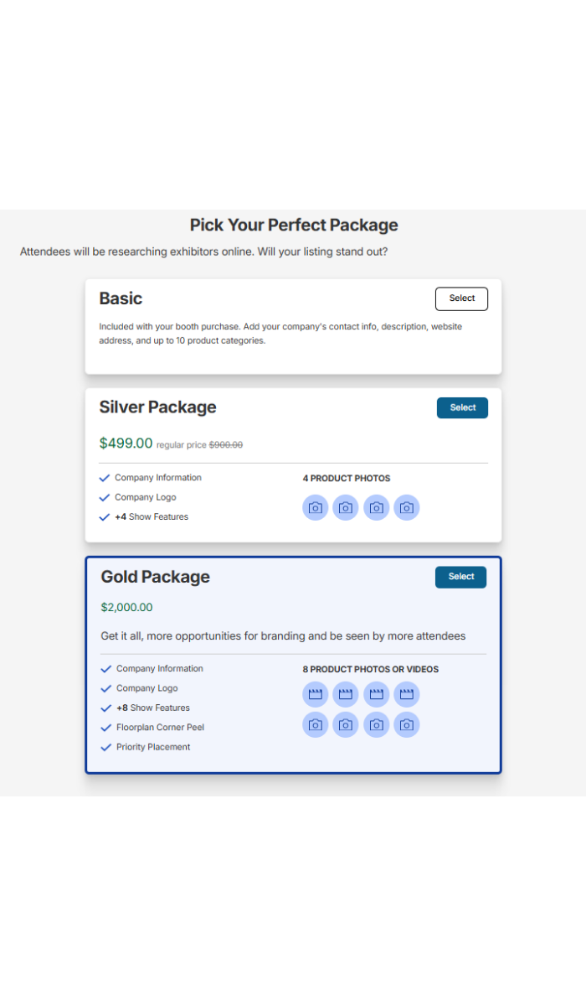Select the Silver Package
The height and width of the screenshot is (1006, 586).
click(462, 407)
